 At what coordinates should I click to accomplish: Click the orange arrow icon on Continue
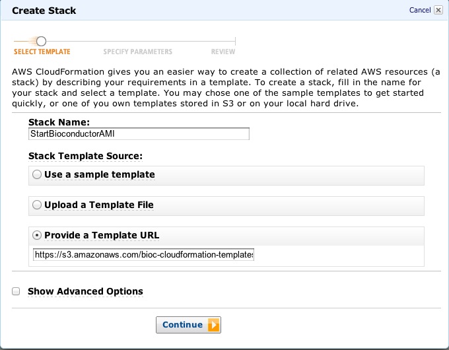(x=213, y=325)
